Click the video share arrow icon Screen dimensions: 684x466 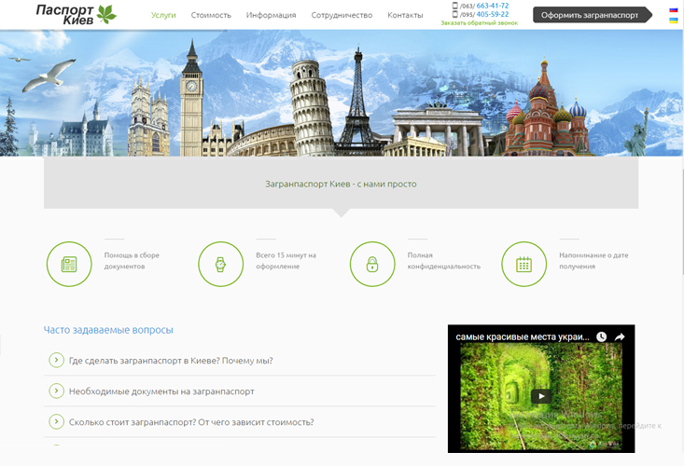[x=620, y=336]
